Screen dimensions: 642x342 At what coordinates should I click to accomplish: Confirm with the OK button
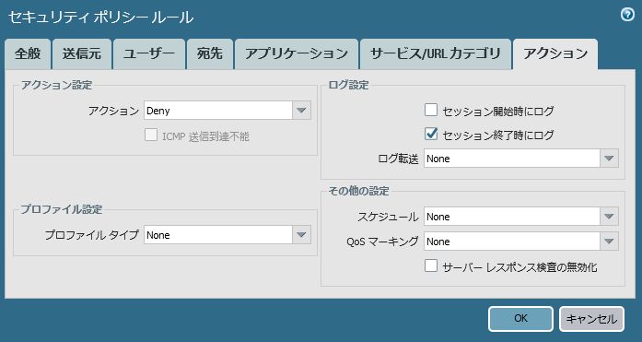pos(520,319)
